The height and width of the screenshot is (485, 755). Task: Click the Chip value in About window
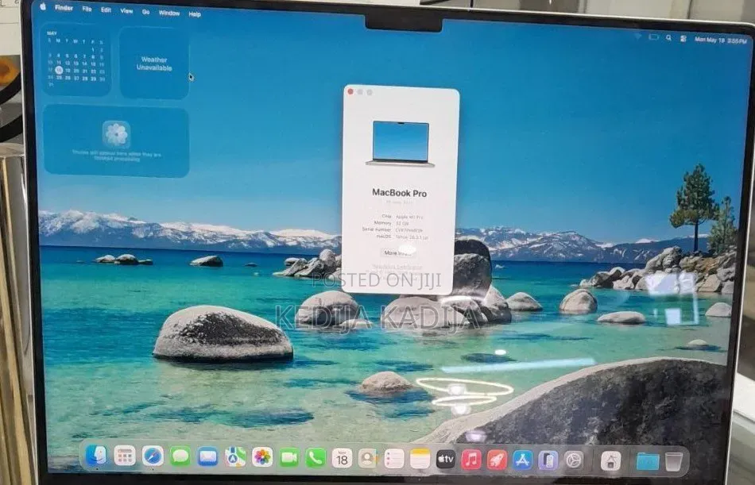[x=409, y=217]
